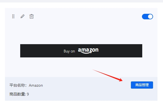Image resolution: width=163 pixels, height=106 pixels.
Task: Click the white knob of the toggle
Action: click(x=150, y=17)
